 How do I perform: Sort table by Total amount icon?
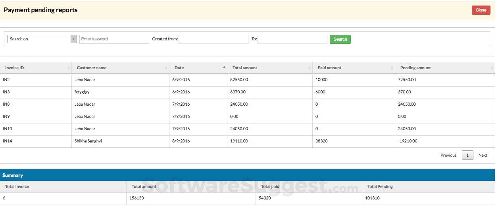coord(310,68)
